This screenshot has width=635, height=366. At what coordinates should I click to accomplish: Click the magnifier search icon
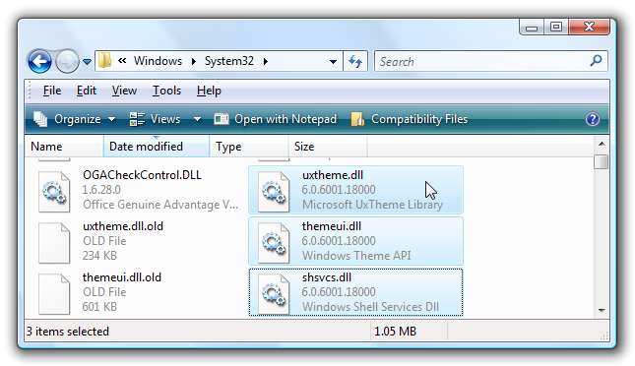coord(597,61)
